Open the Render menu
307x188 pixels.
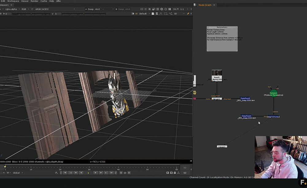click(34, 1)
